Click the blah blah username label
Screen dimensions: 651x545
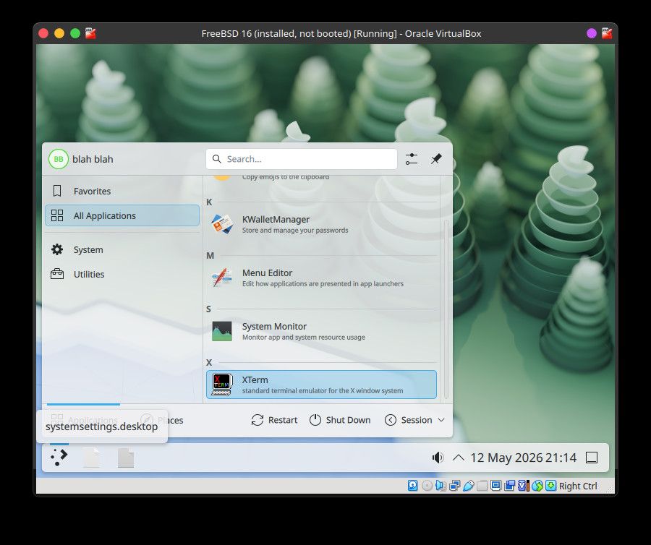point(93,159)
